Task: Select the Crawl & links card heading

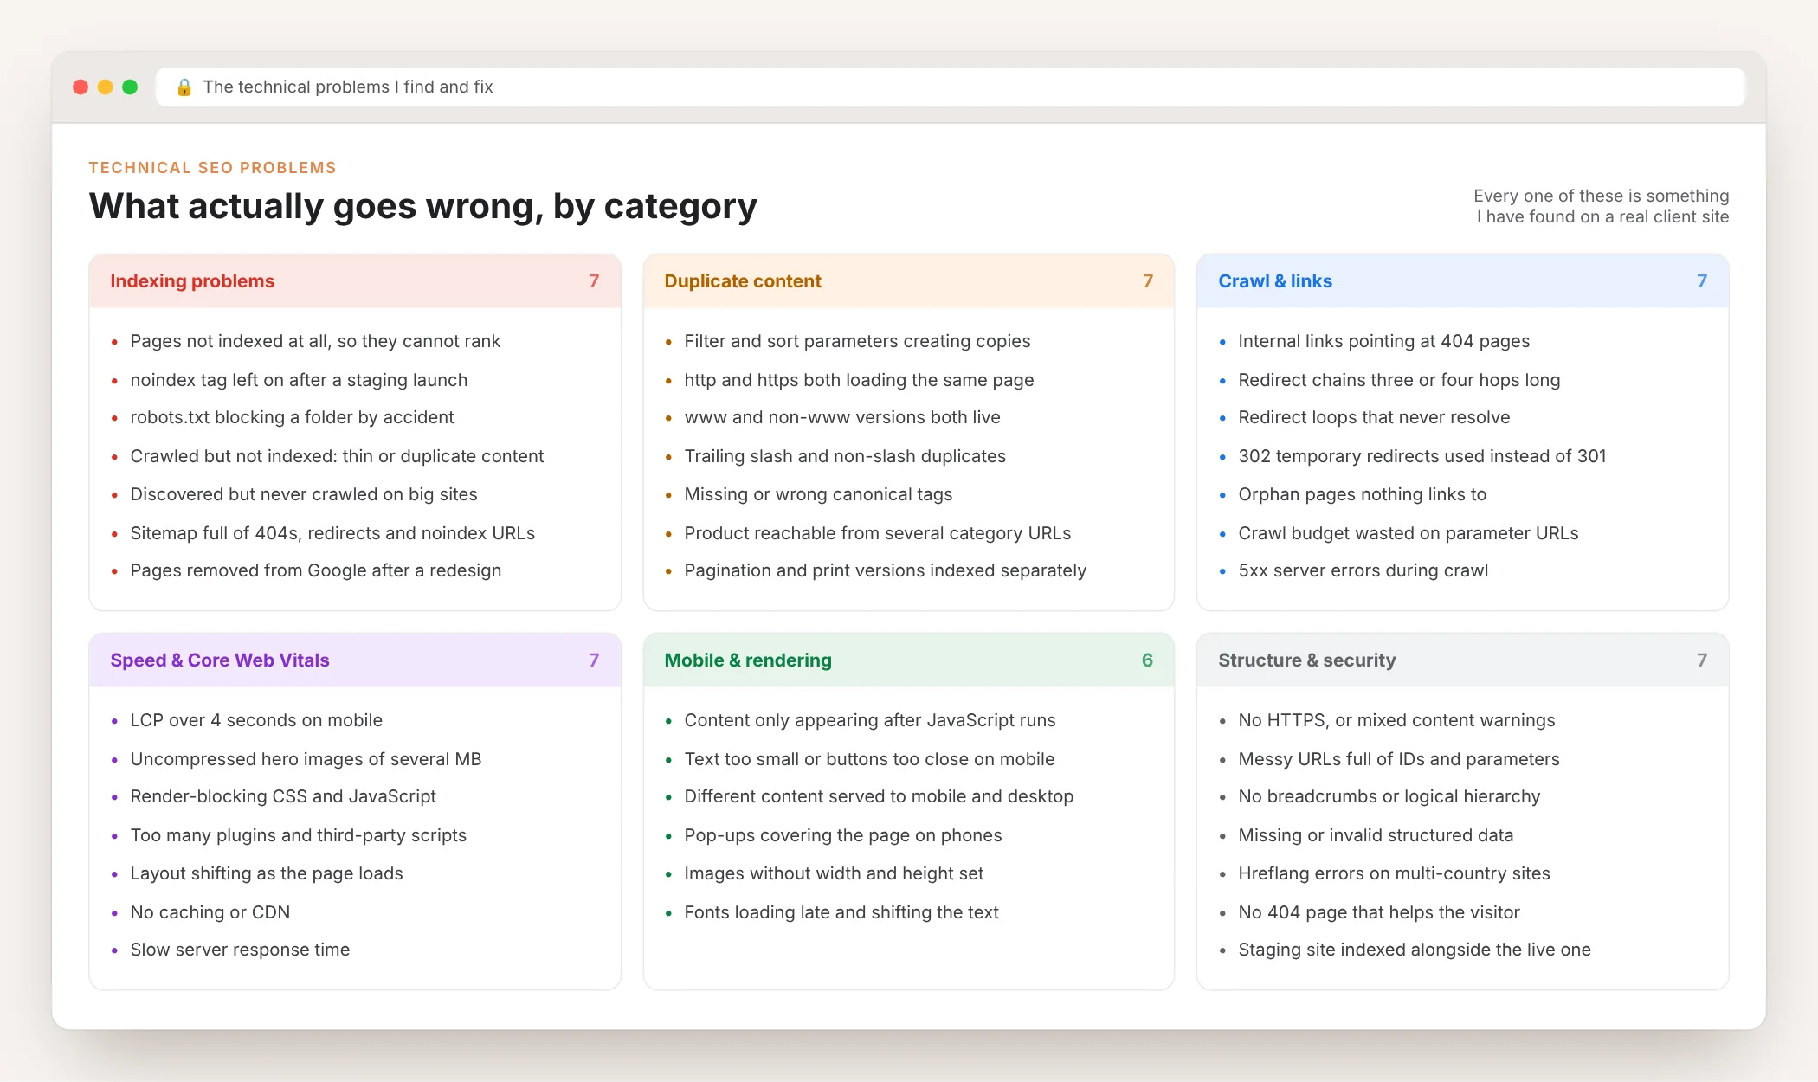Action: point(1275,280)
